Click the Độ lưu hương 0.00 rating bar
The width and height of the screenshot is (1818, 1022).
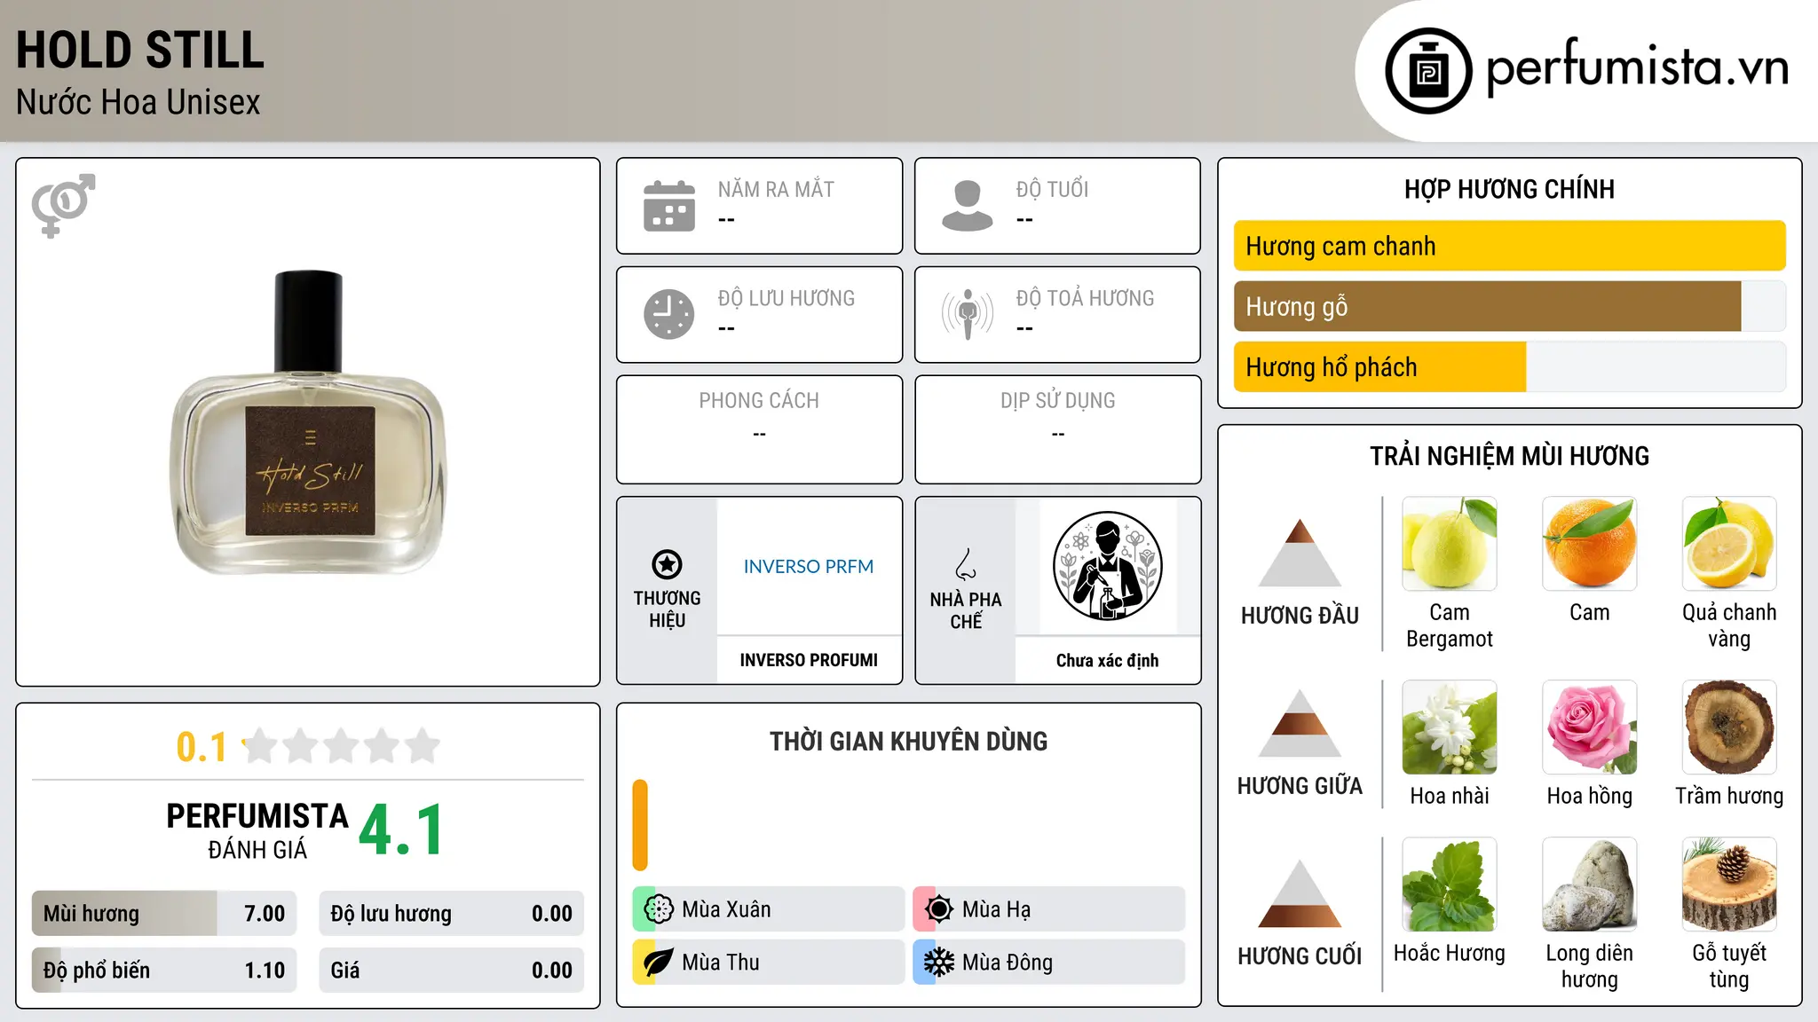[451, 913]
